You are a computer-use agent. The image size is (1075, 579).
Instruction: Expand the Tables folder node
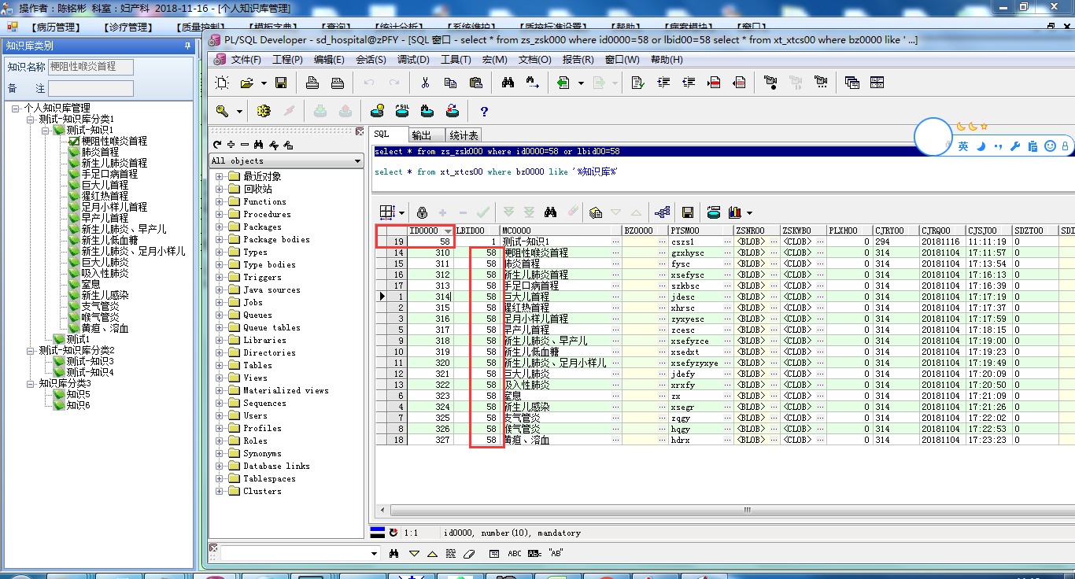click(220, 366)
